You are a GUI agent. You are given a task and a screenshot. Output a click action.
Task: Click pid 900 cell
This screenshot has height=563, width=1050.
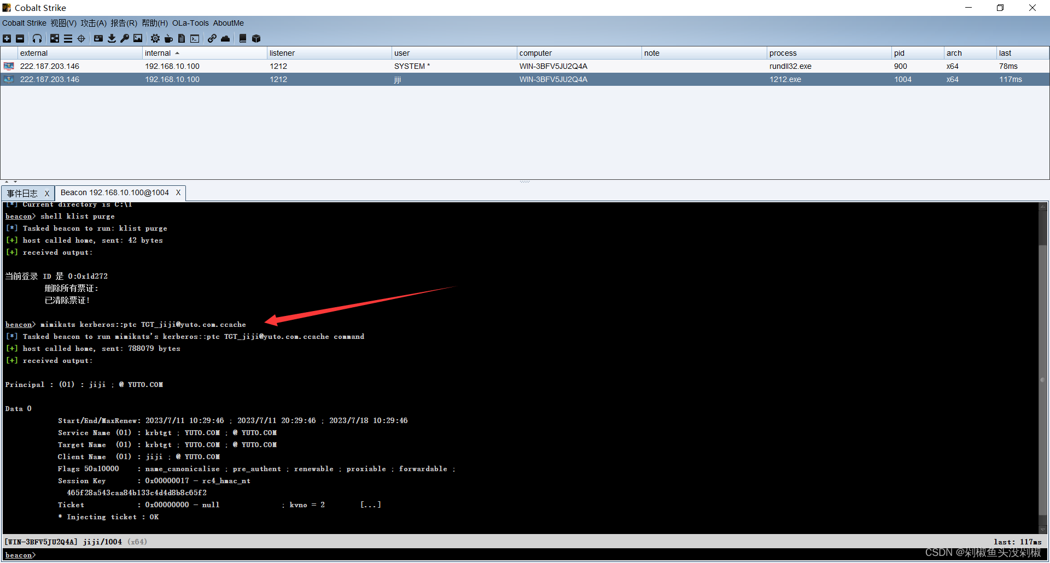point(918,66)
